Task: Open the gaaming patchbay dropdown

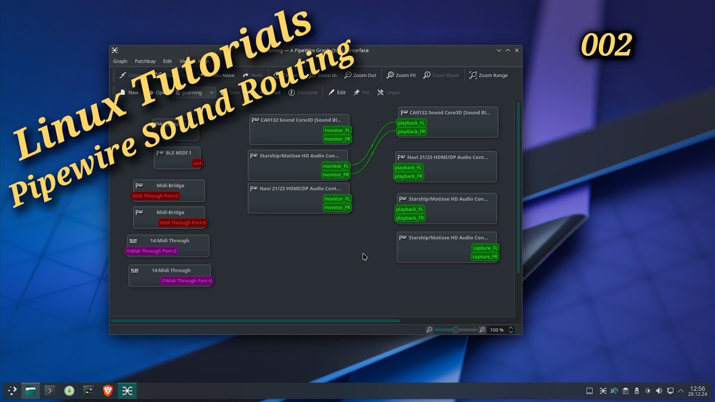Action: (x=195, y=93)
